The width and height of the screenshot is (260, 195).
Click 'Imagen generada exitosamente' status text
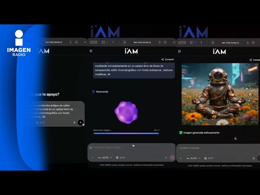(x=201, y=133)
